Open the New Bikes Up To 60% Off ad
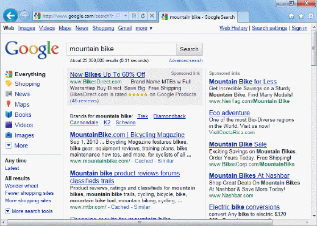Viewport: 317px width, 226px height. point(107,74)
